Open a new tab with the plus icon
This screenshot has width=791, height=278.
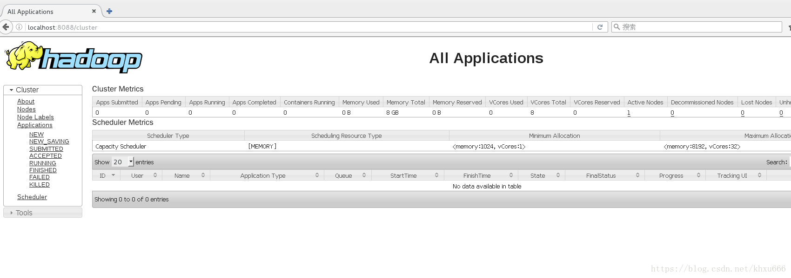coord(109,11)
